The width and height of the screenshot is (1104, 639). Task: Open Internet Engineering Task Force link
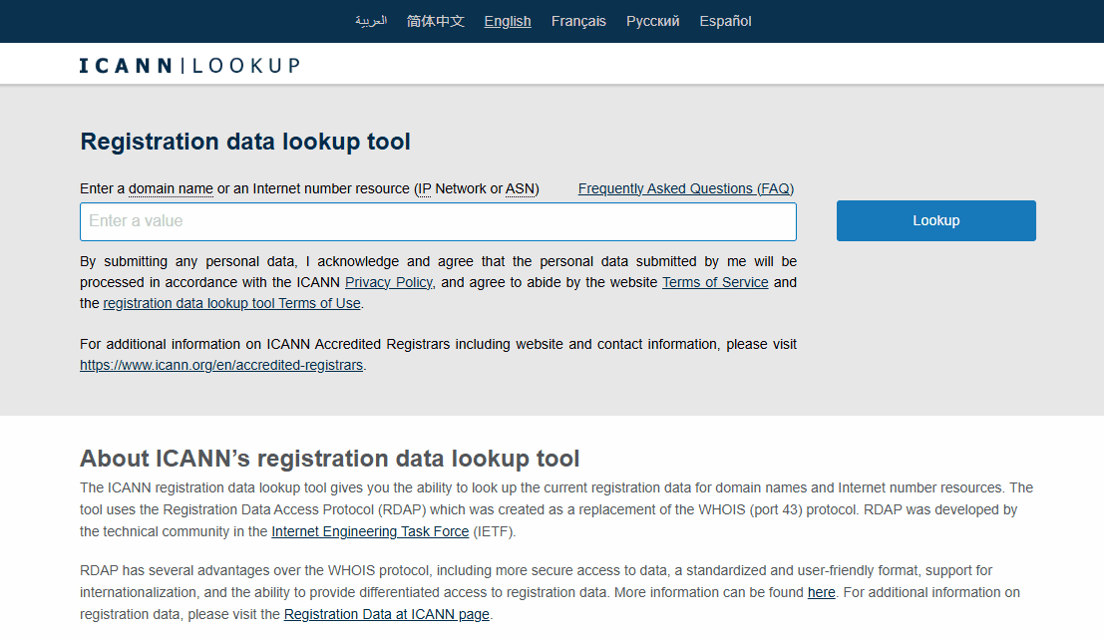coord(370,531)
